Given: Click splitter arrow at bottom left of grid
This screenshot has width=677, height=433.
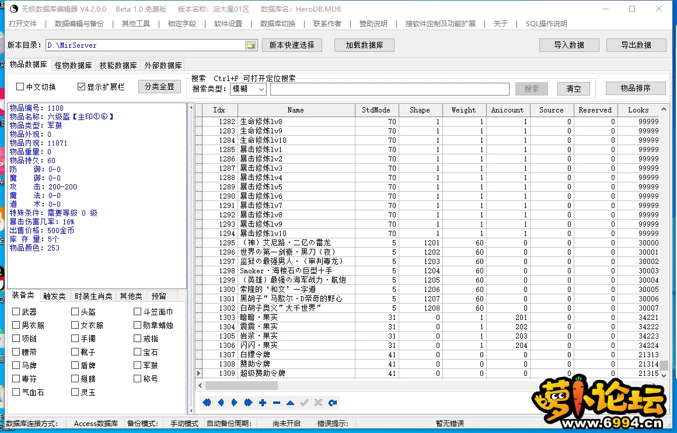Looking at the screenshot, I should coord(191,410).
